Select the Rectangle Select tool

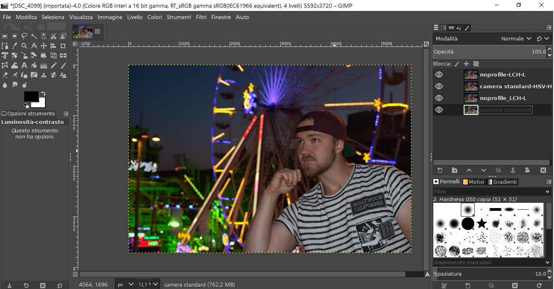[x=5, y=36]
